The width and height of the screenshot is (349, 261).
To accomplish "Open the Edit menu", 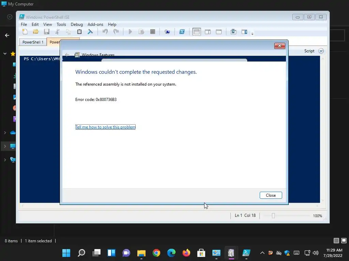I will pos(35,24).
